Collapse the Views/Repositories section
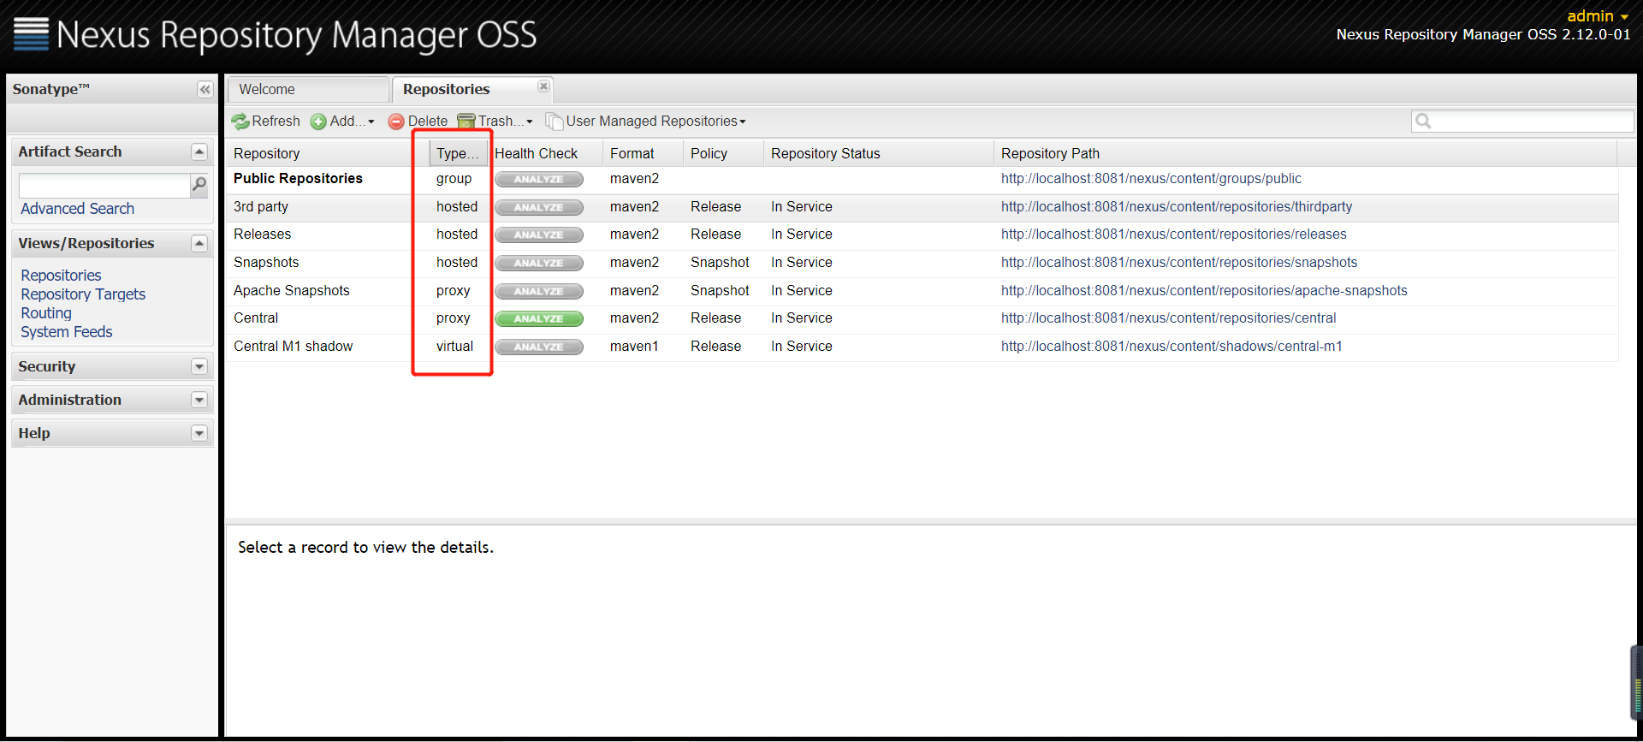 pos(199,243)
